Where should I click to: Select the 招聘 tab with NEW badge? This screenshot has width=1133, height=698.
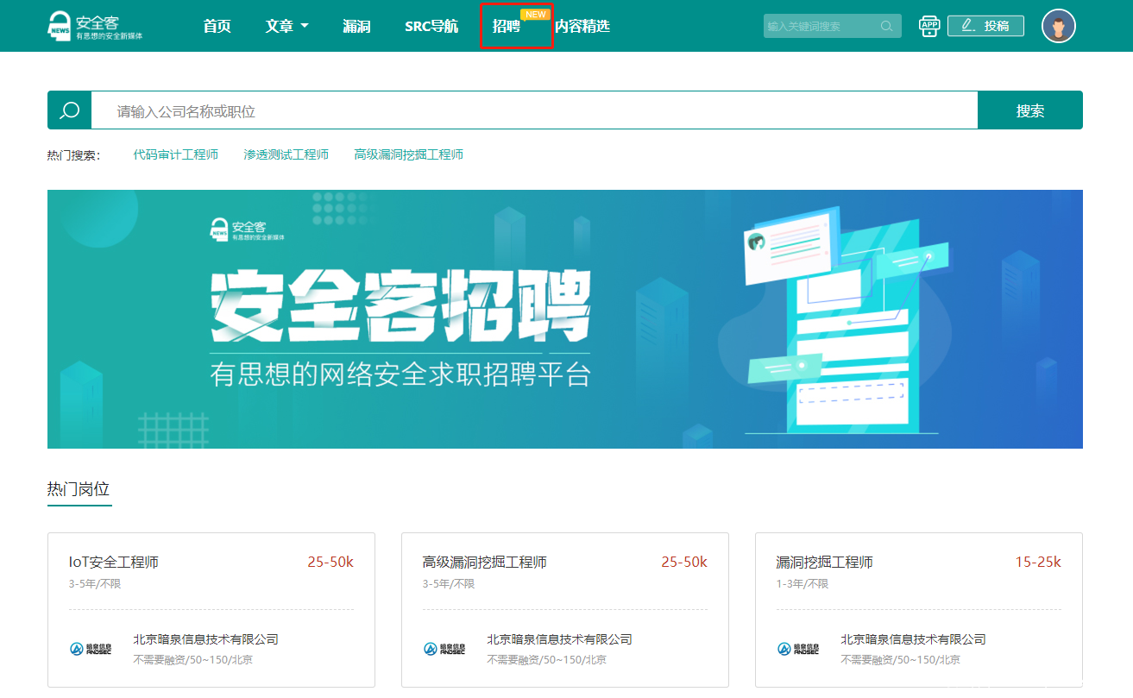pyautogui.click(x=507, y=26)
